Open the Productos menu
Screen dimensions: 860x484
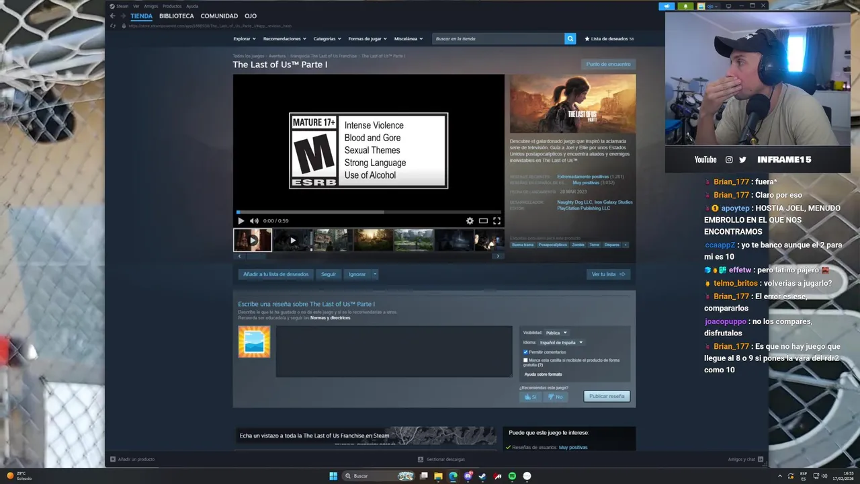[x=172, y=6]
